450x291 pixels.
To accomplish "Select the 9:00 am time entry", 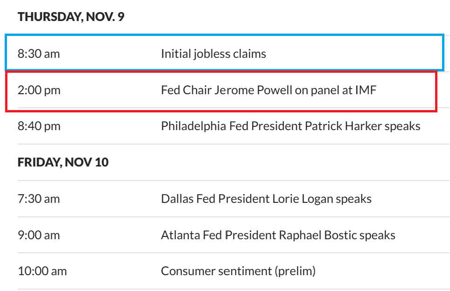I will click(39, 235).
